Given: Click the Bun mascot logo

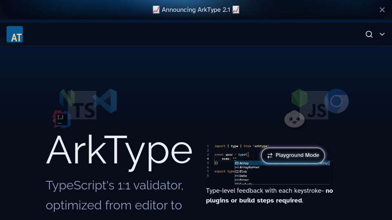Looking at the screenshot, I should coord(294,119).
